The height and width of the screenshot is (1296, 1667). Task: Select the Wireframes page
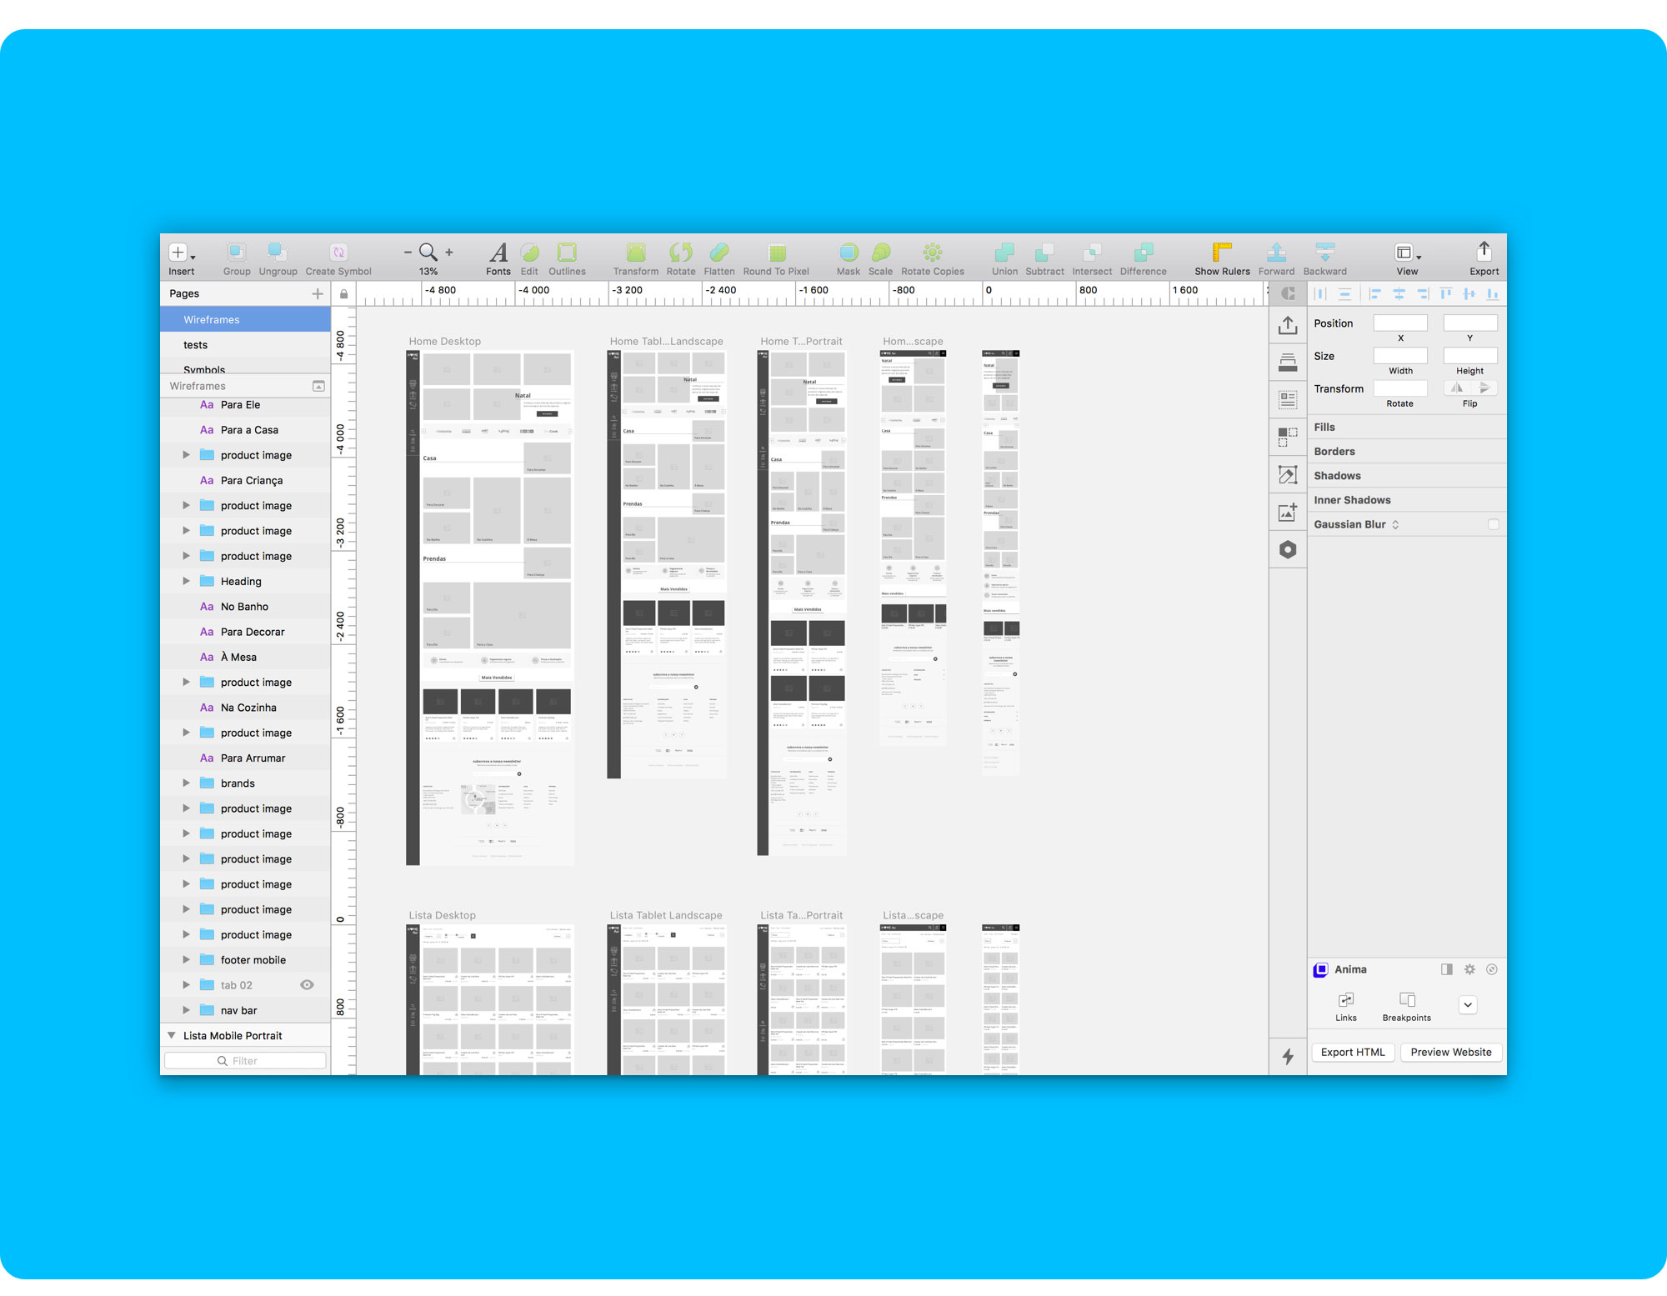[212, 320]
